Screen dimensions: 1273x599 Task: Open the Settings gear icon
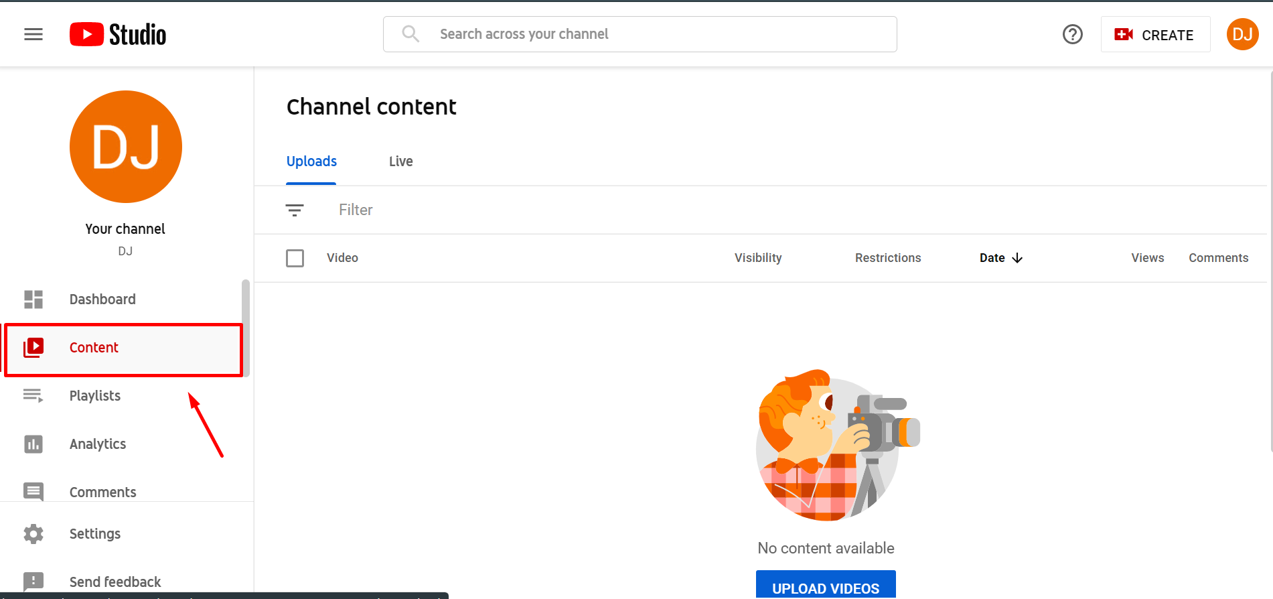(x=33, y=534)
